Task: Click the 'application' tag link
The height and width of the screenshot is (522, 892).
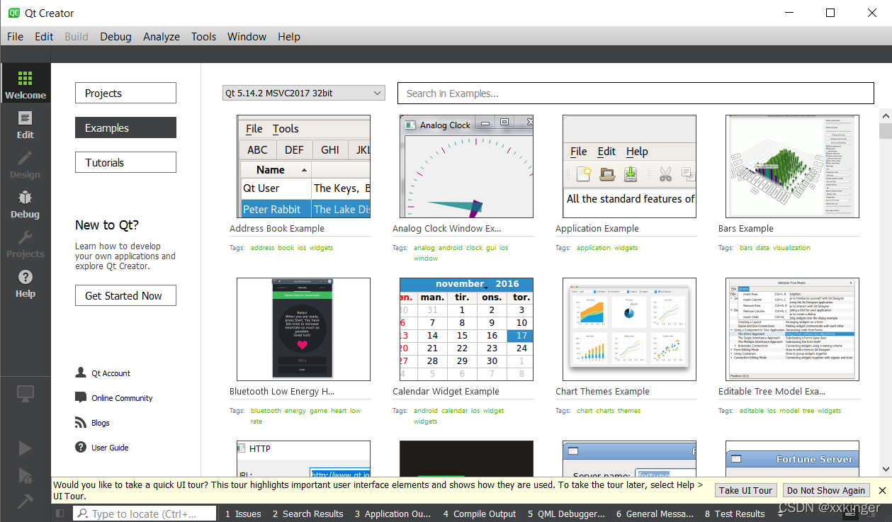Action: [x=593, y=248]
